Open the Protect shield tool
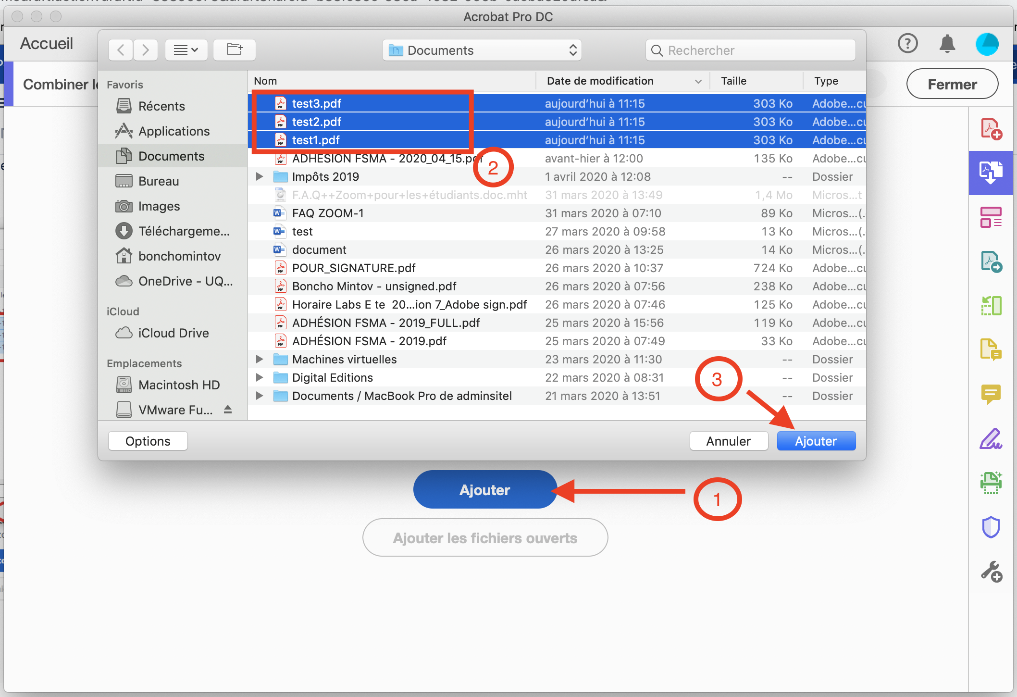1017x697 pixels. [991, 527]
